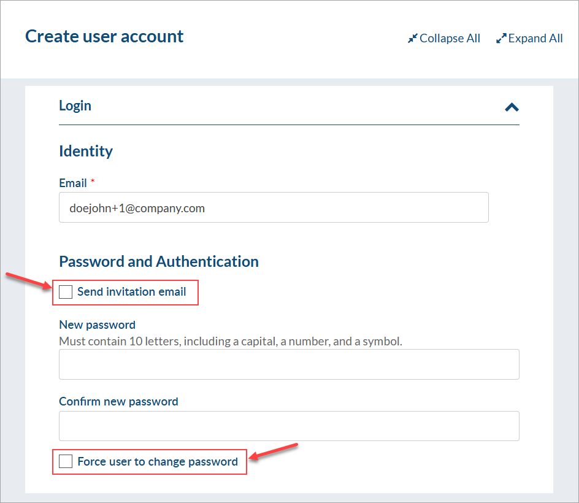Click the Login section title
Screen dimensions: 579x503
[75, 106]
